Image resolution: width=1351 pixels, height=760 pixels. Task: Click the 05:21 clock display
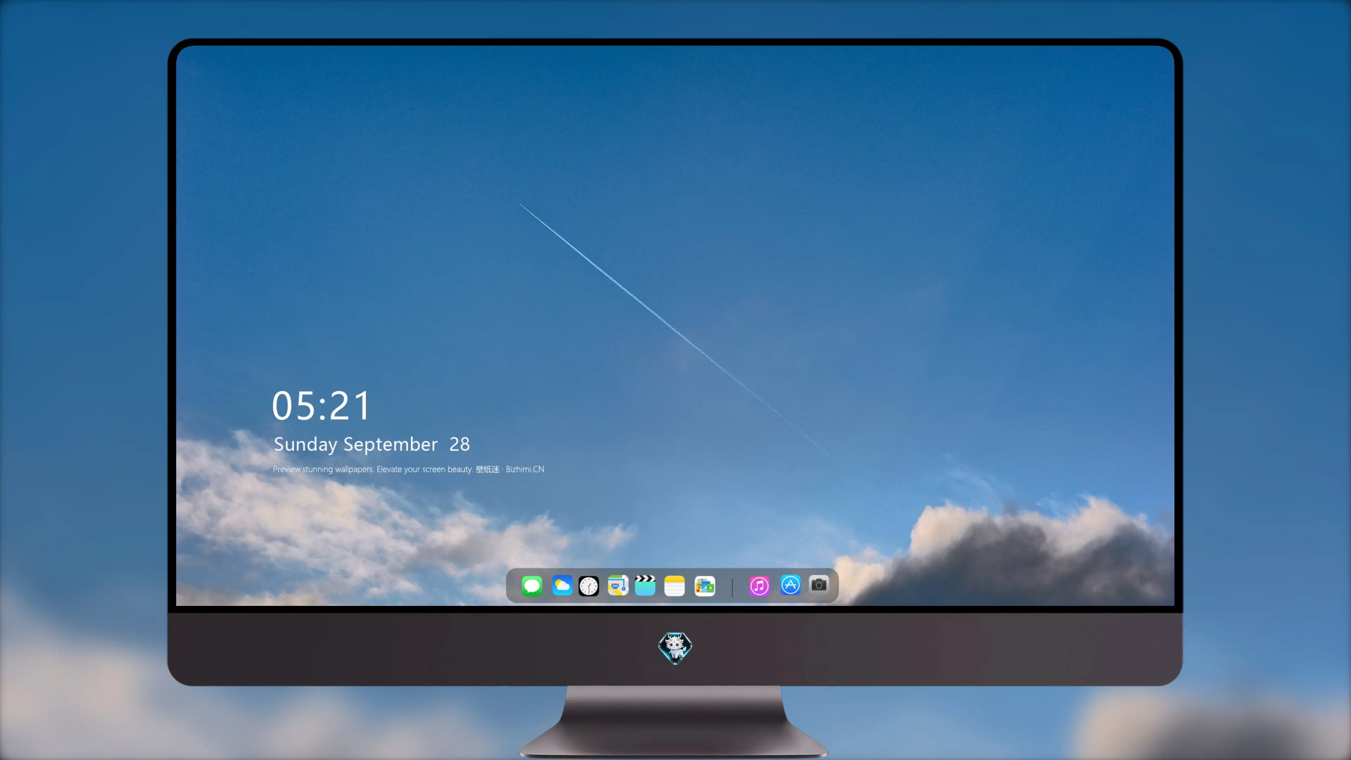(321, 405)
